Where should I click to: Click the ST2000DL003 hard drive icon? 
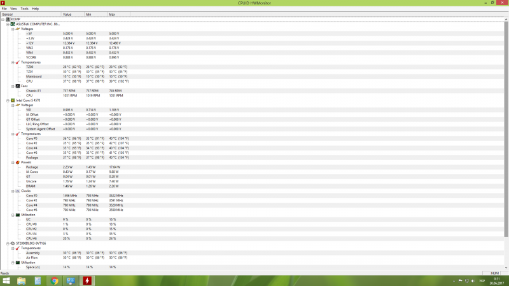coord(13,243)
